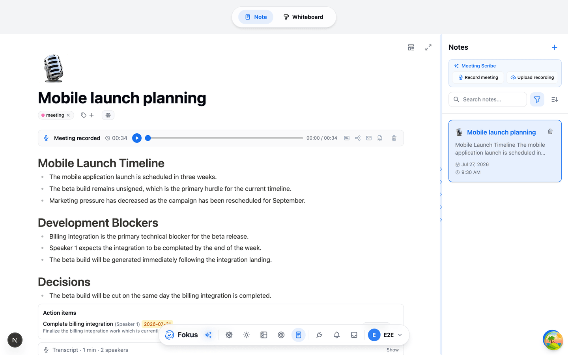Open the inbox tray icon
This screenshot has width=568, height=355.
point(354,335)
